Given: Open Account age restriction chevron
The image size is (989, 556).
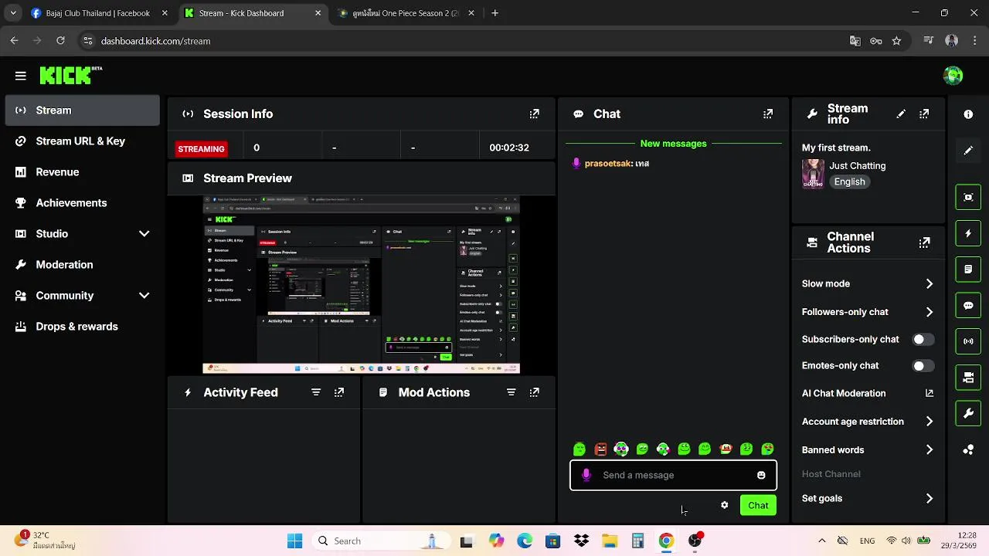Looking at the screenshot, I should (930, 422).
